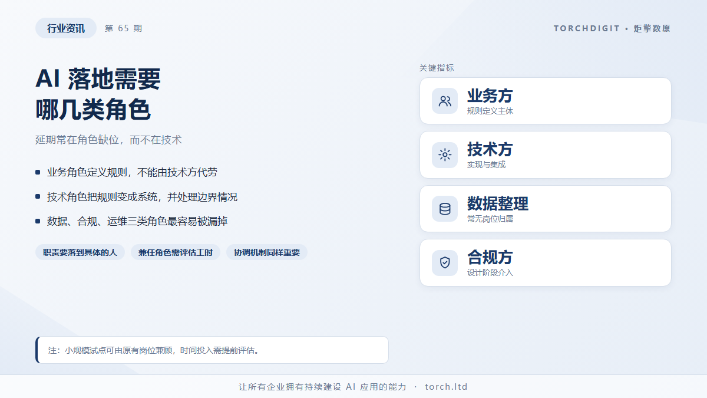The width and height of the screenshot is (707, 398).
Task: Click the 关键指标 section label
Action: 437,68
